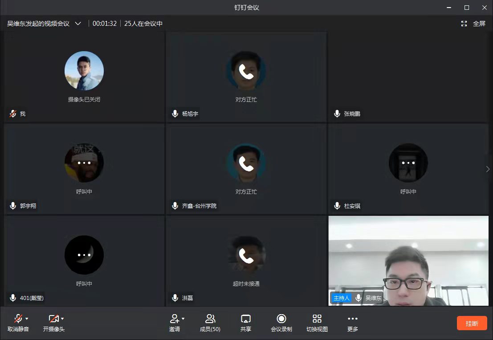Click microphone icon next to 张晓鹏
493x340 pixels.
(x=337, y=113)
